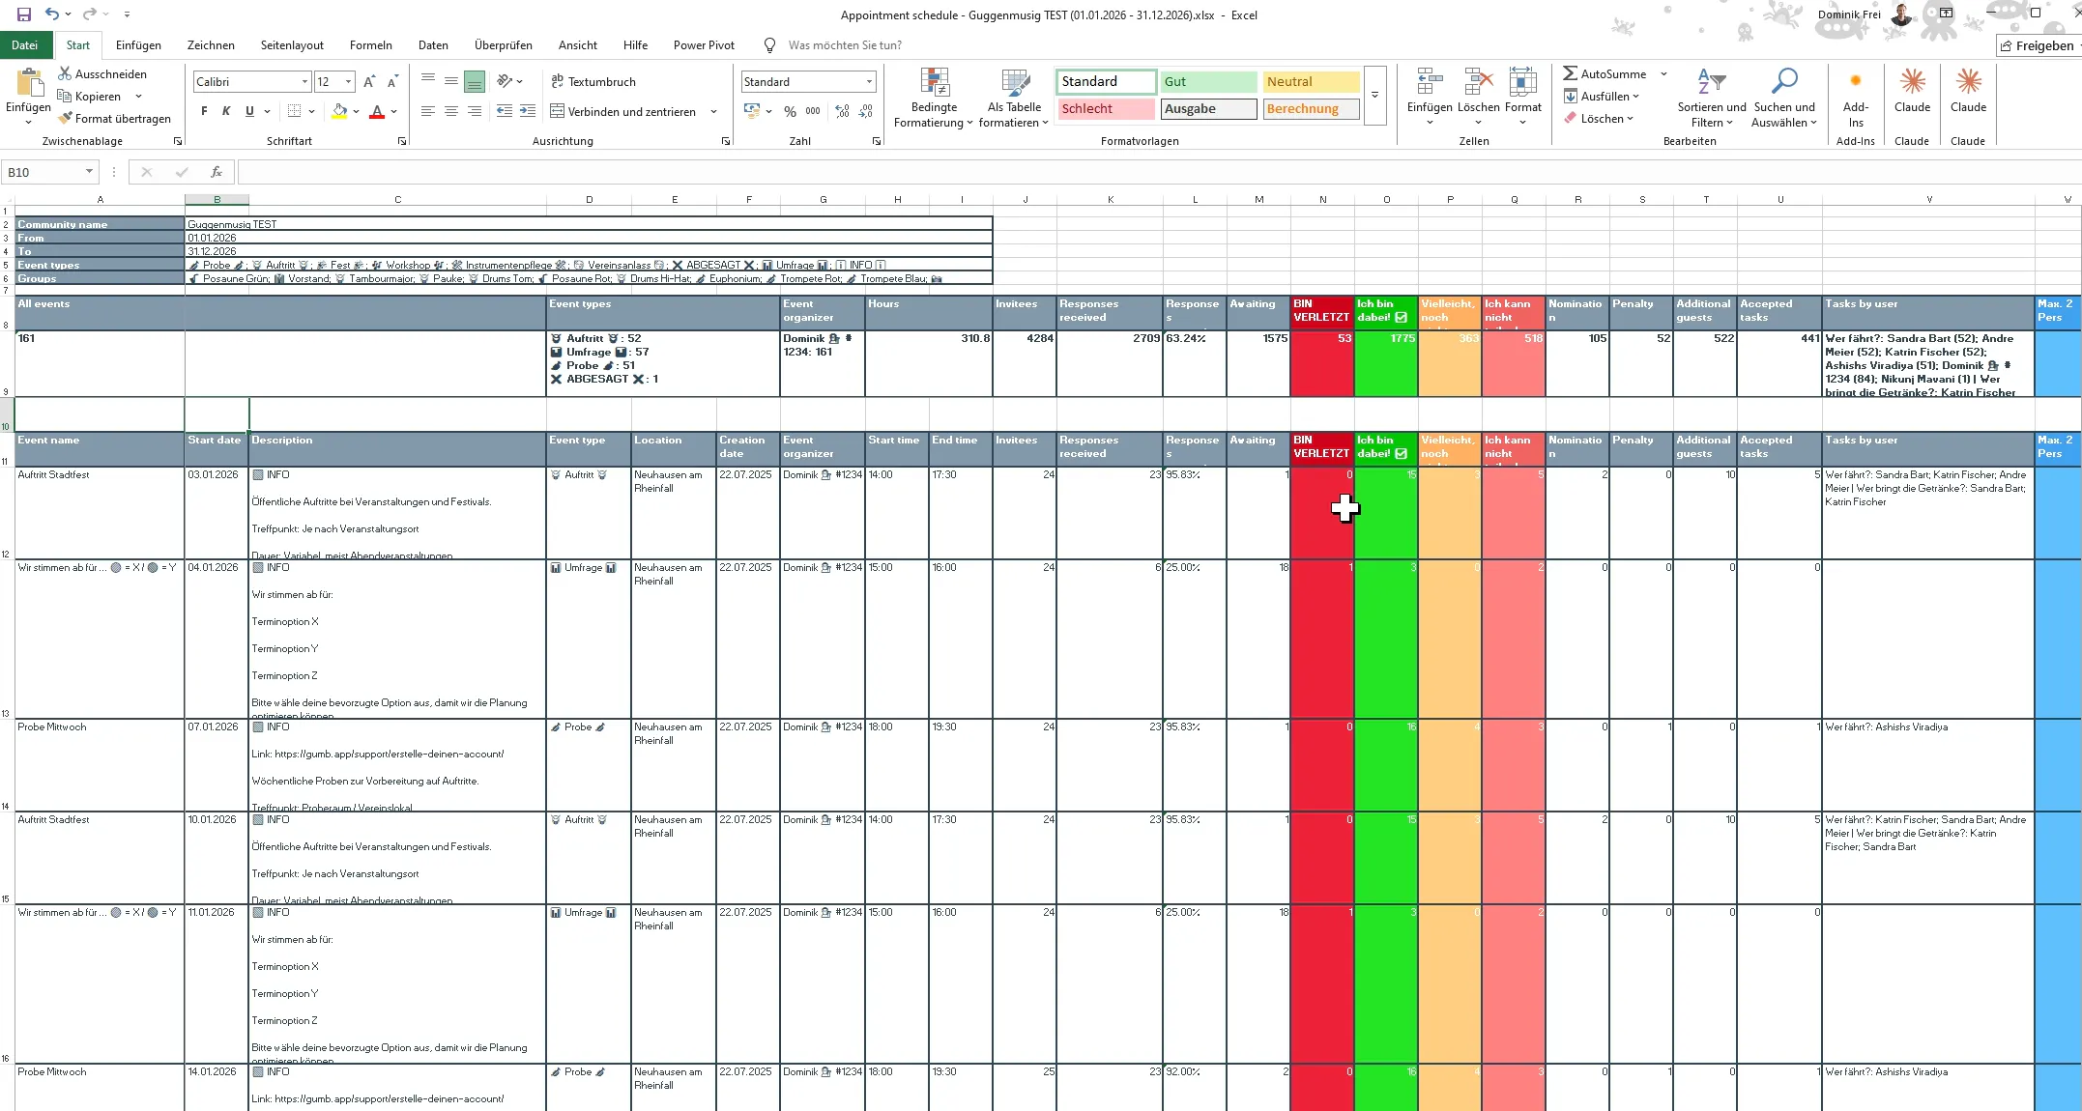Switch to the Überprüfen tab
2082x1111 pixels.
pyautogui.click(x=504, y=44)
